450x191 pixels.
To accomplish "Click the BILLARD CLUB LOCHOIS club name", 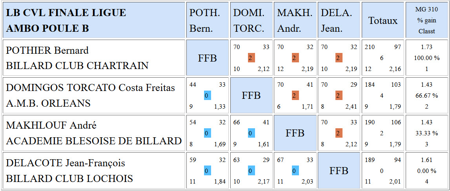I will click(69, 178).
